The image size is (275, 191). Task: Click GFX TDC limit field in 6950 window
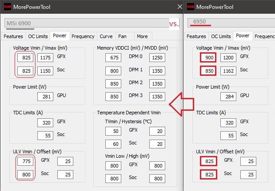click(228, 123)
